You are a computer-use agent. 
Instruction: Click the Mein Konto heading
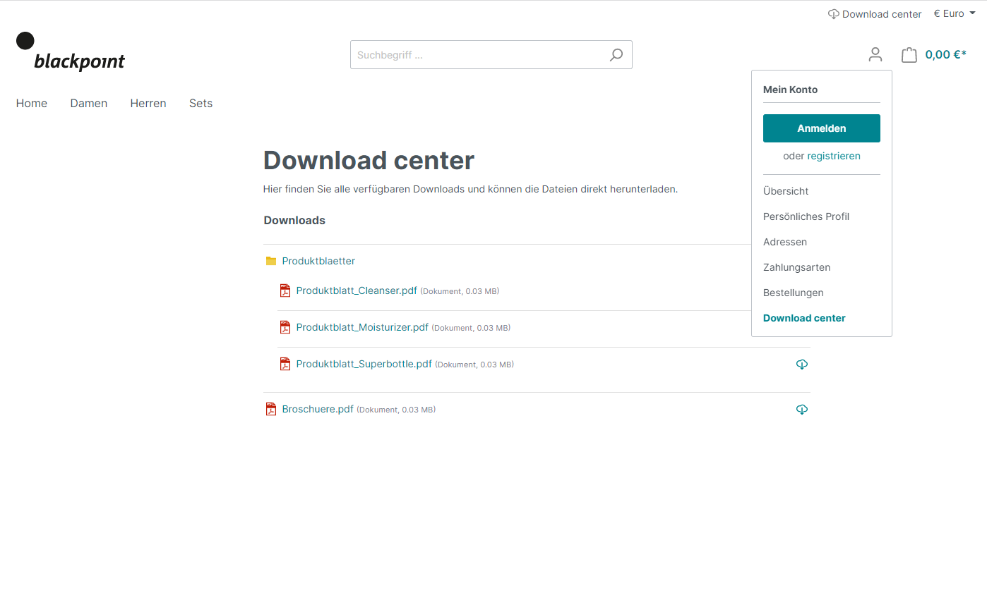click(x=791, y=90)
